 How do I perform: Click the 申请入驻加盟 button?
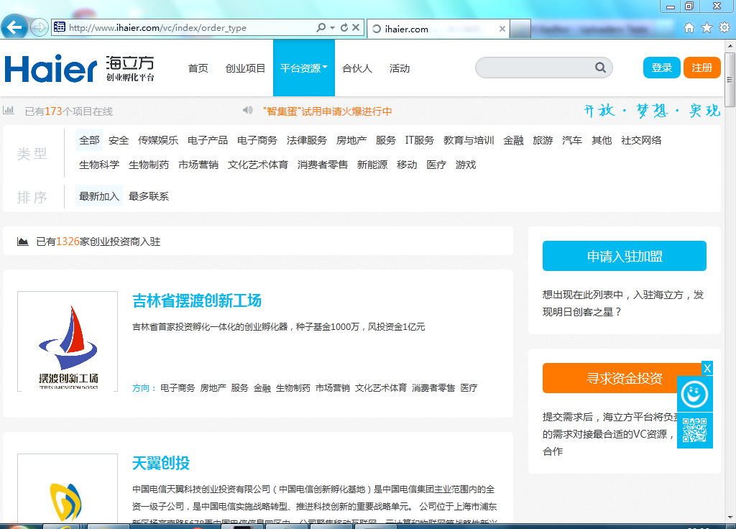(625, 256)
